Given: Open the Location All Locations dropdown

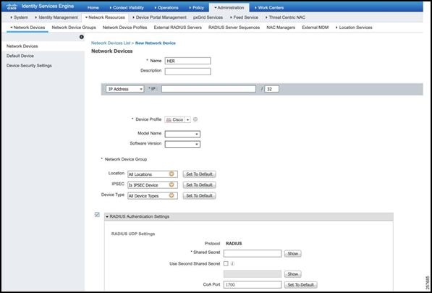Looking at the screenshot, I should (153, 174).
